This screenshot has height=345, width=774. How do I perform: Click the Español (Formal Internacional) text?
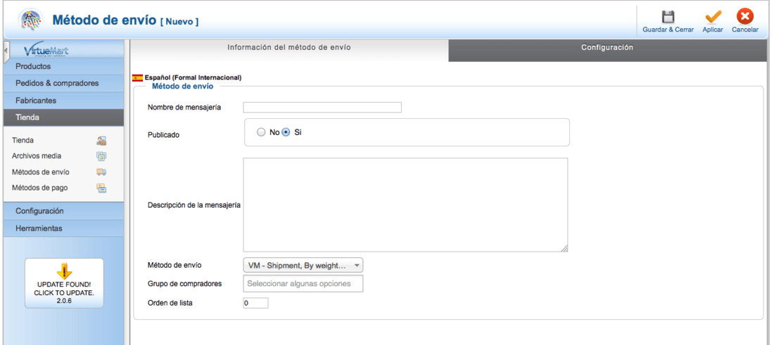click(193, 78)
